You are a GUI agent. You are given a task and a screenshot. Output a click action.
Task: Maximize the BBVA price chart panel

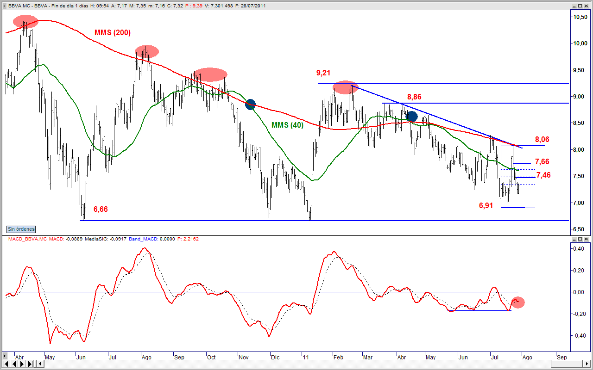click(581, 6)
